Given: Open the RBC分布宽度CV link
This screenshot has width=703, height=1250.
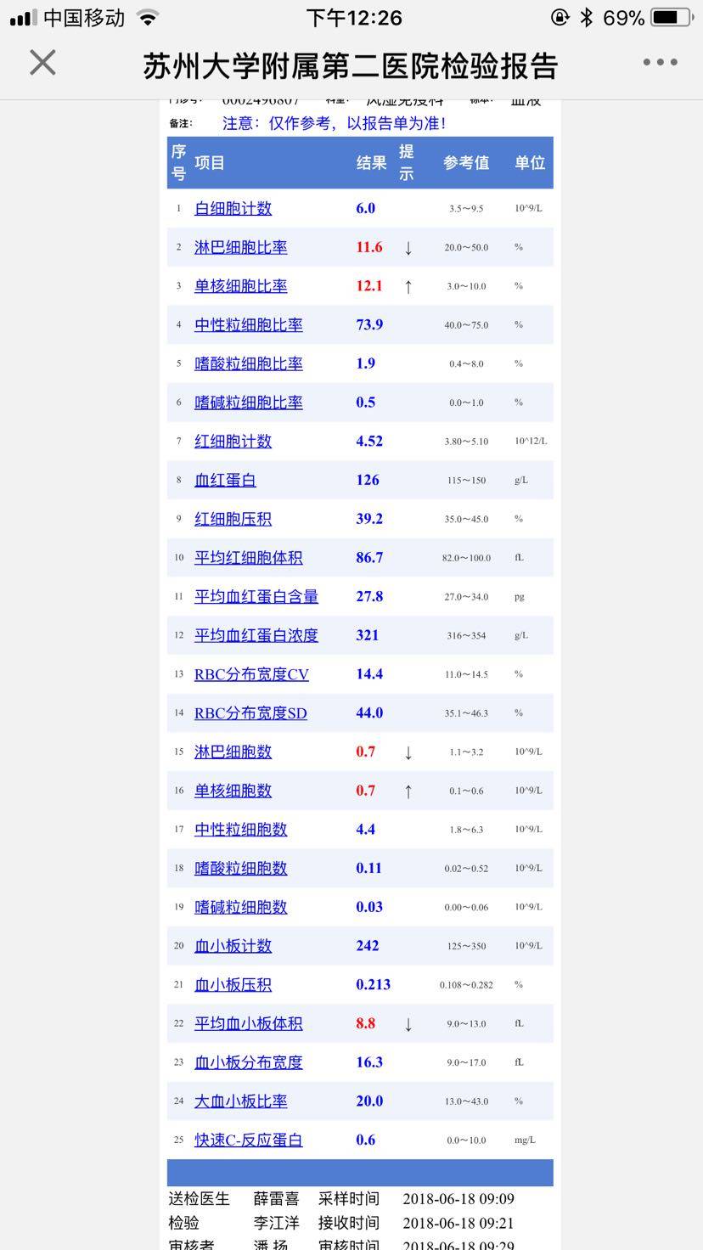Looking at the screenshot, I should click(251, 675).
